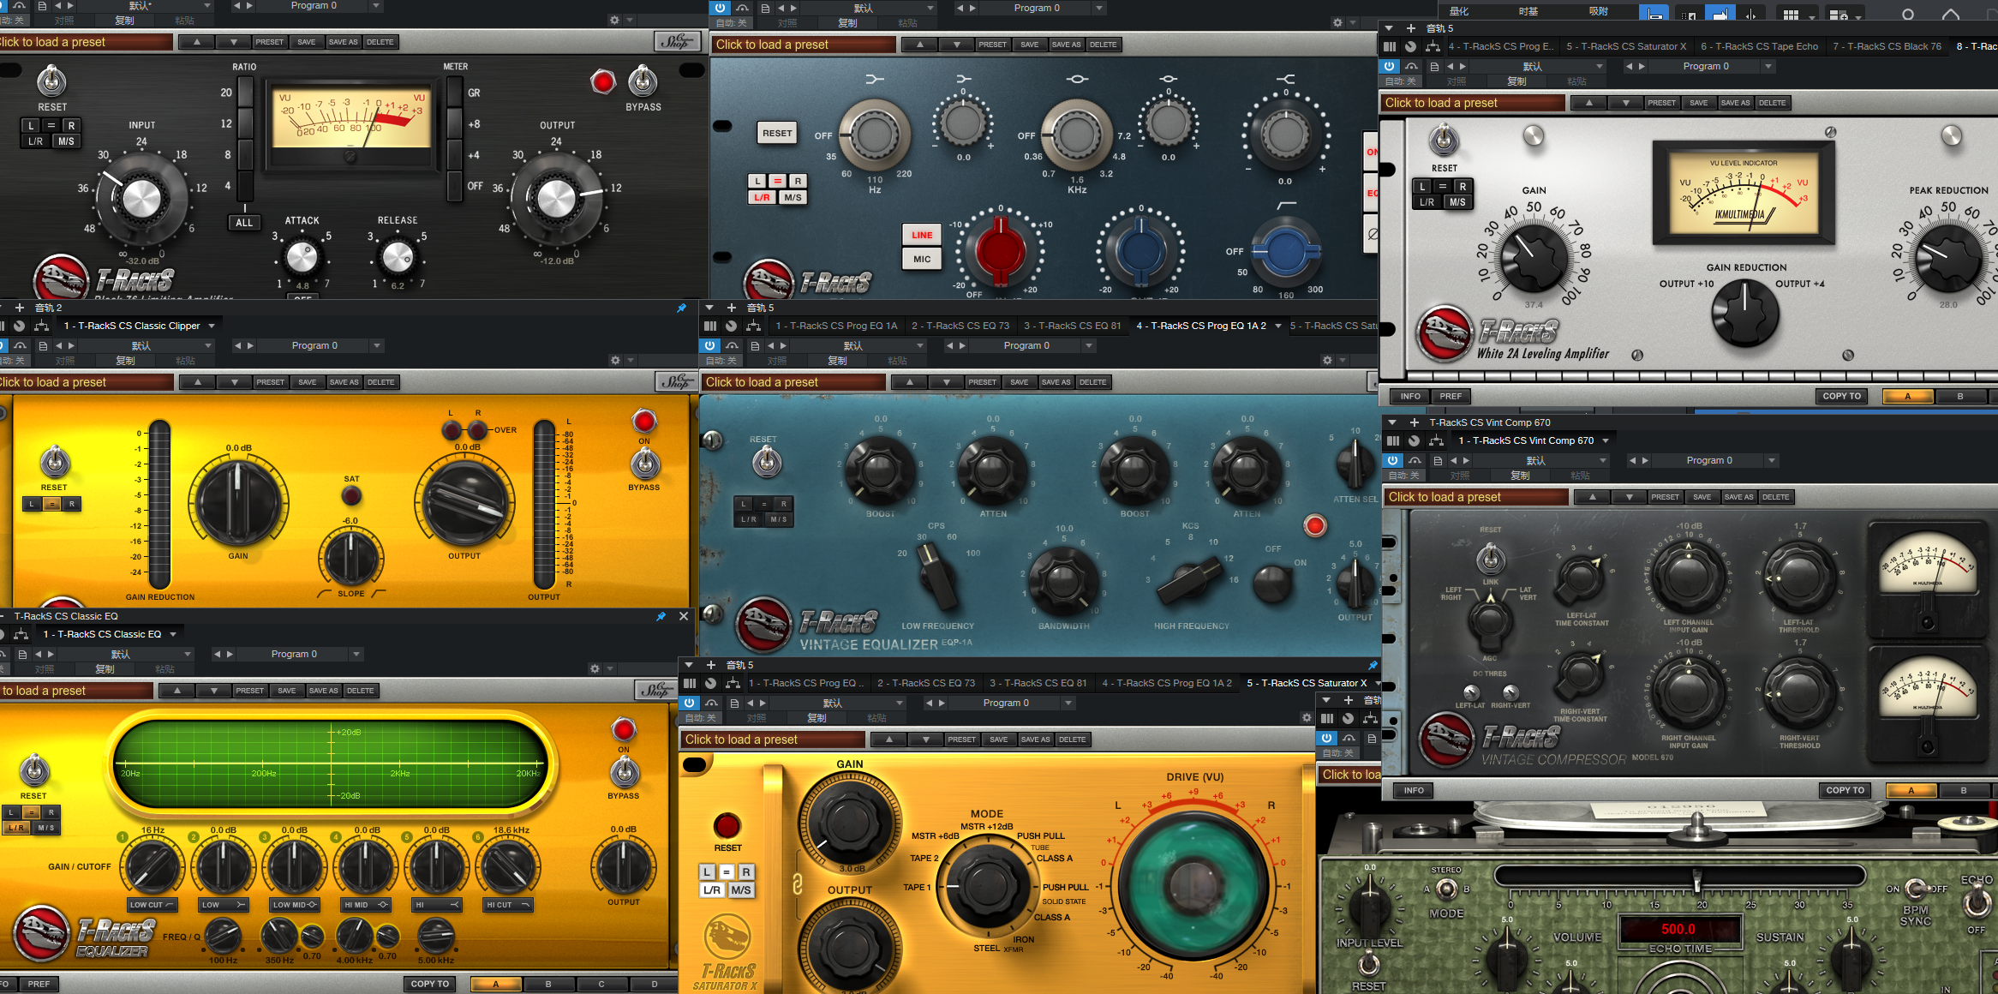Image resolution: width=1998 pixels, height=994 pixels.
Task: Click the sidechain icon in the Prog EQ 1A 2 header
Action: [732, 345]
